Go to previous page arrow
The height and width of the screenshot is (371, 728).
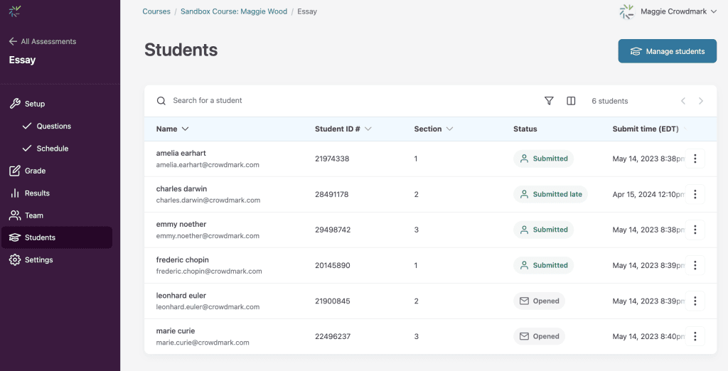click(x=683, y=101)
